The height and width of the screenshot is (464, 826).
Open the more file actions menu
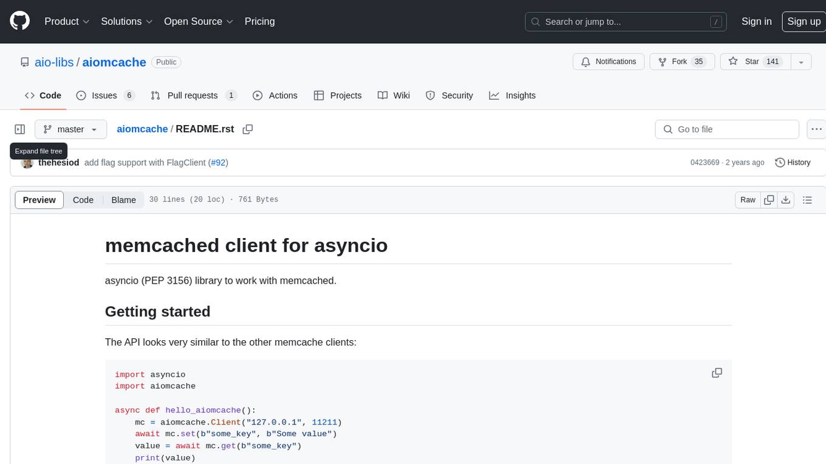[816, 129]
